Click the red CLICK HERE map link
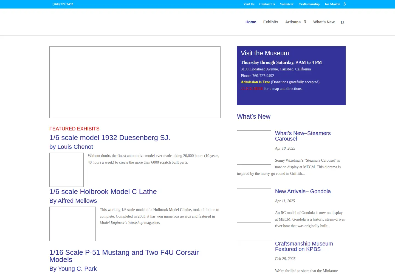The image size is (395, 274). coord(252,89)
